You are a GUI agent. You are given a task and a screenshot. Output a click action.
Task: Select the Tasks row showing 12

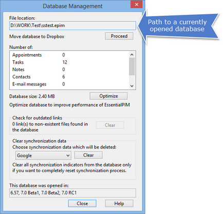[69, 62]
